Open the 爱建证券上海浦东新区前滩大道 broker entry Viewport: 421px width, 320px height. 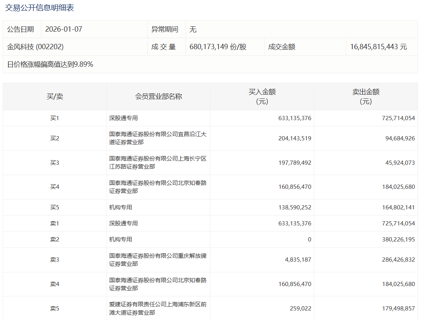158,309
